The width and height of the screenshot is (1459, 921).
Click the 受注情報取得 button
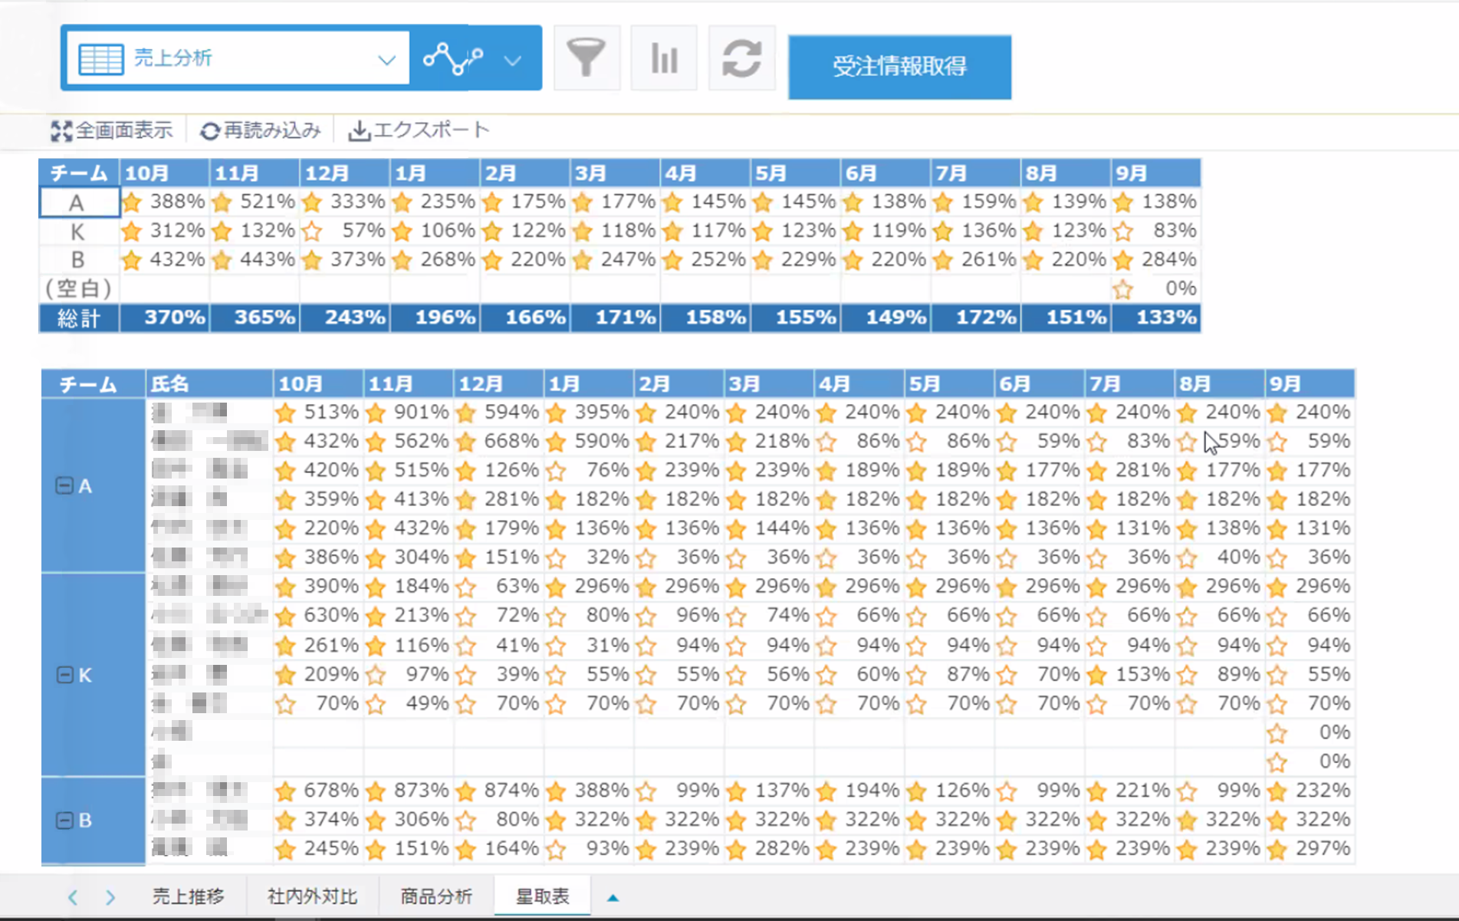(x=899, y=67)
